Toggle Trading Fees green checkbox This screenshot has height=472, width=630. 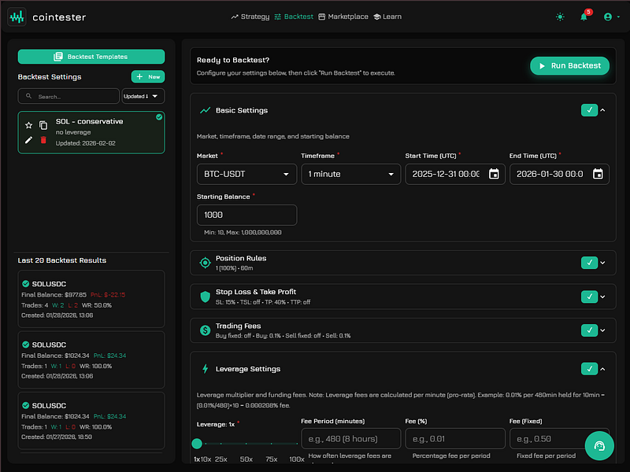589,330
